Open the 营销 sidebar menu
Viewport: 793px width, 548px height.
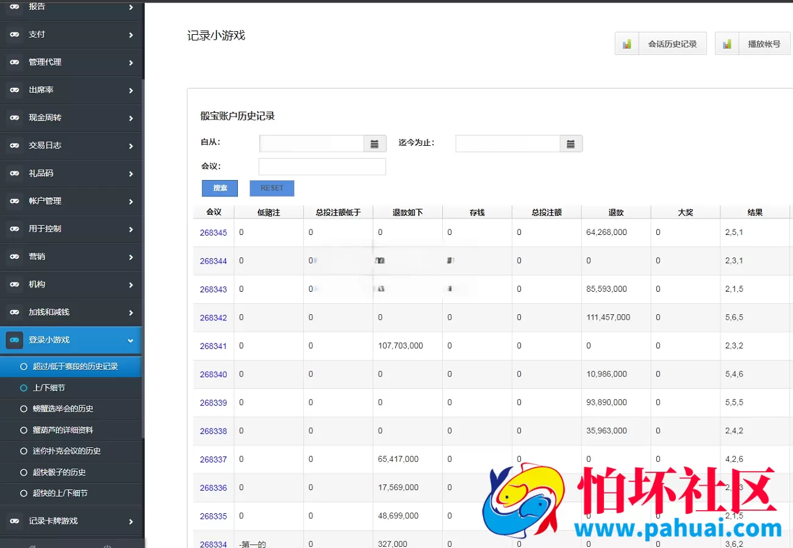(71, 257)
